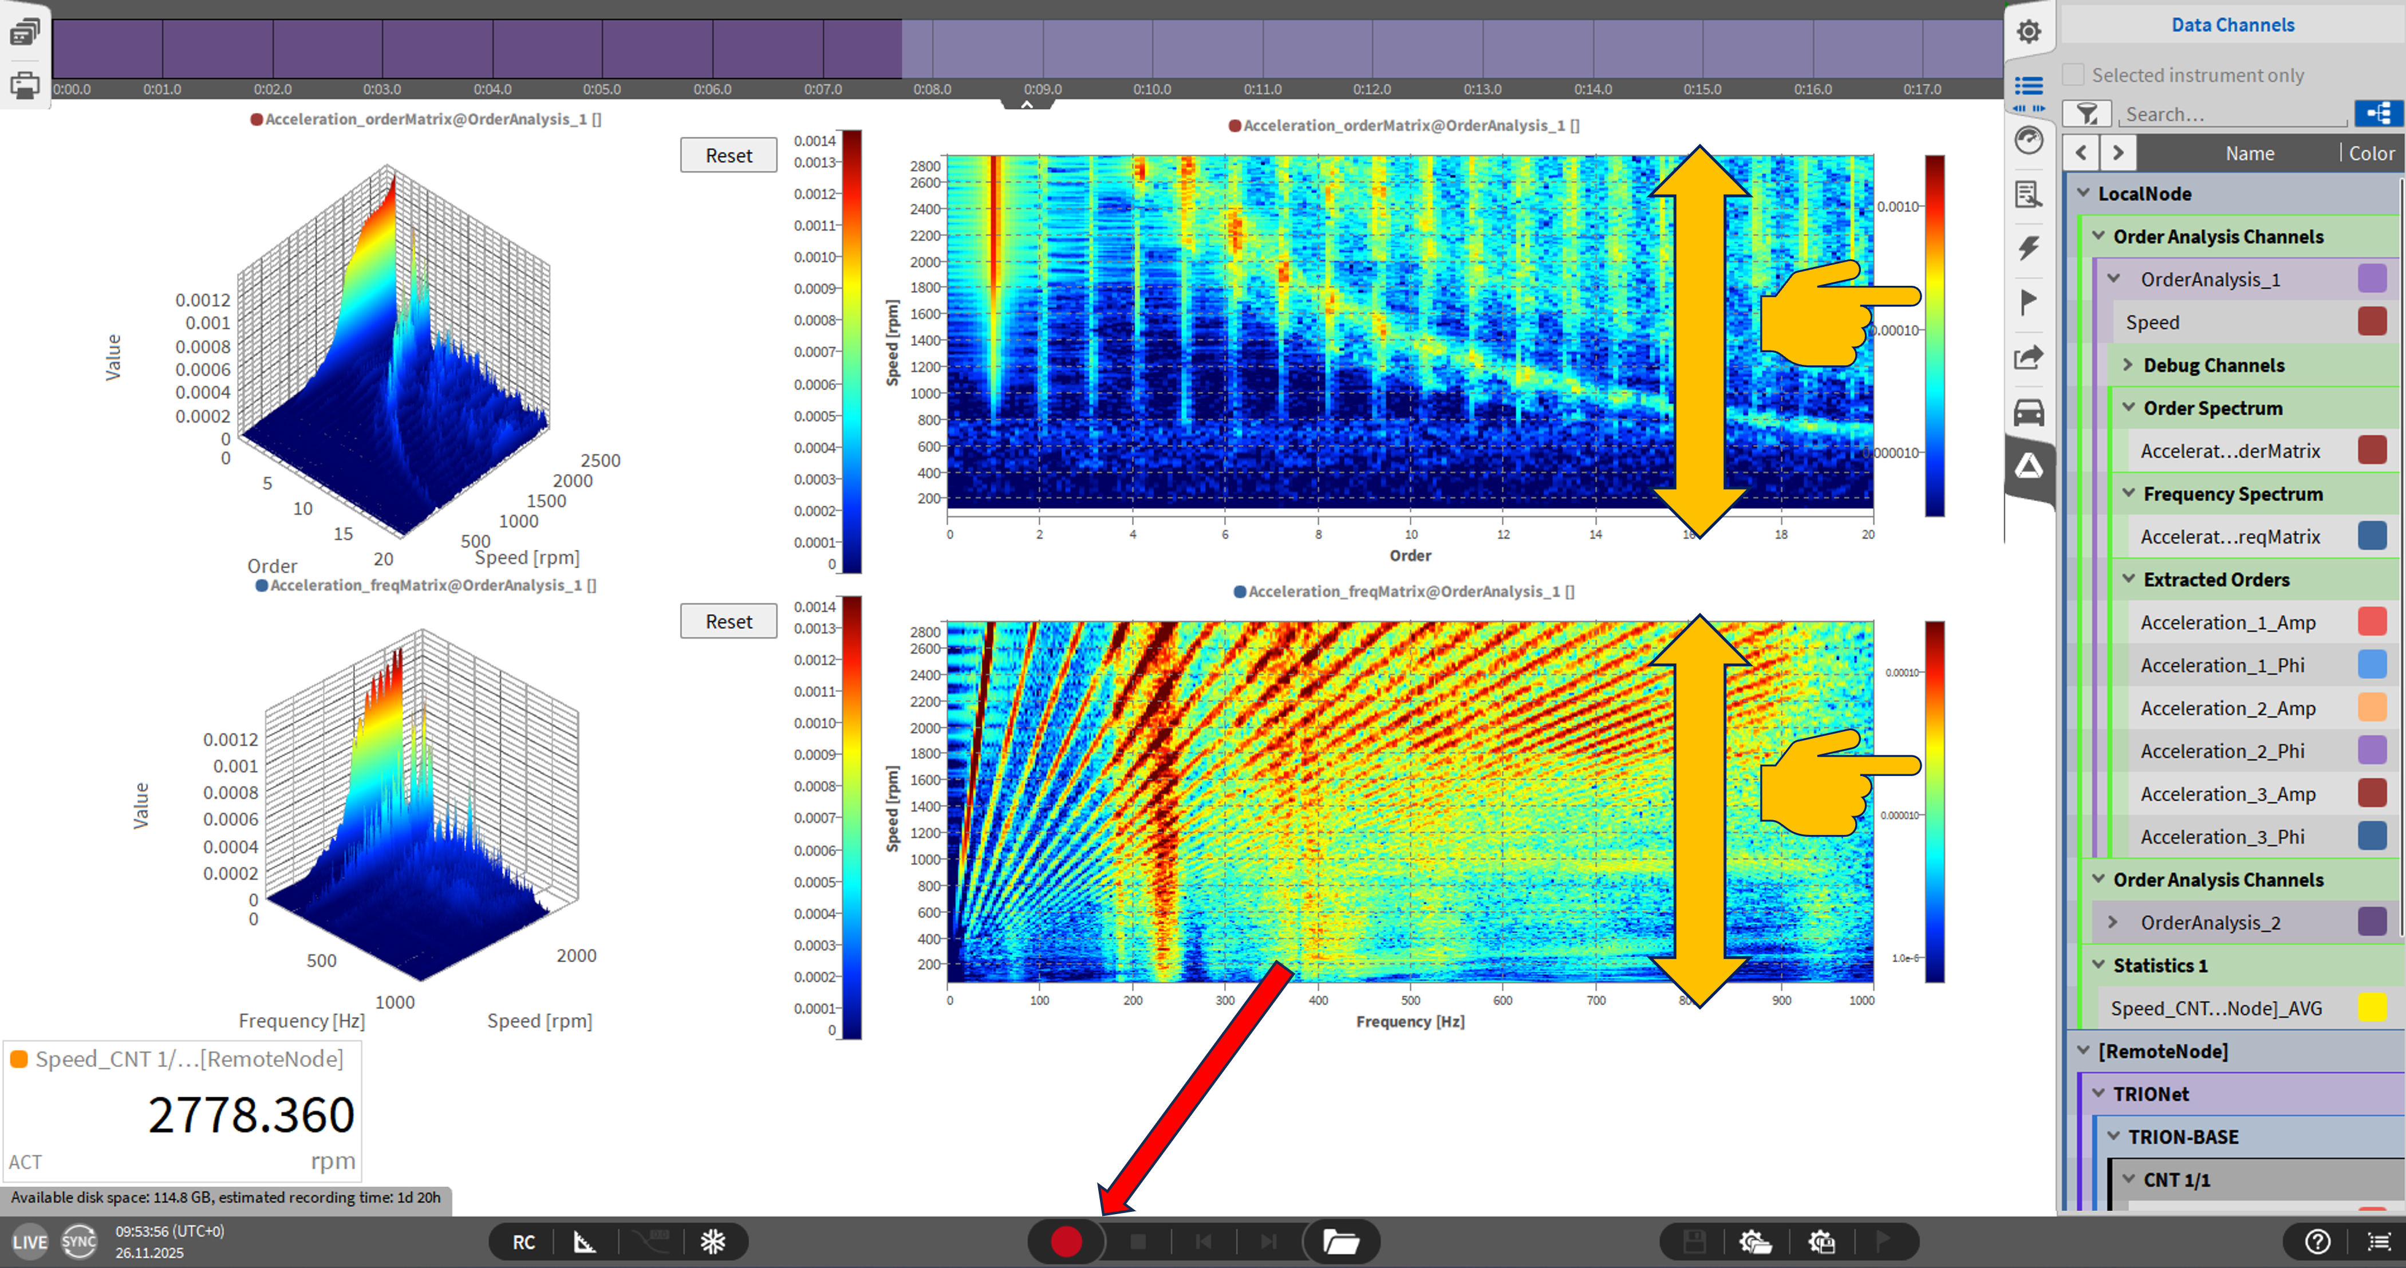Image resolution: width=2406 pixels, height=1268 pixels.
Task: Open the vehicle car icon panel
Action: [2029, 412]
